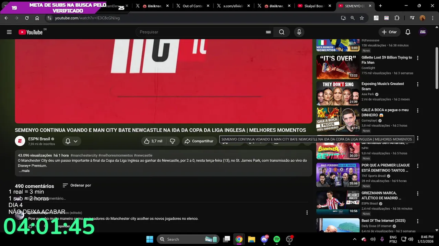
Task: Open options for GRIEZMANN MARCA video
Action: 417,194
